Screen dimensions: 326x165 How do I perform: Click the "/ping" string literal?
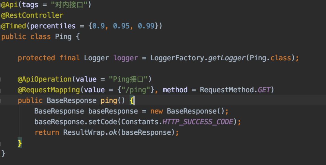click(x=133, y=90)
